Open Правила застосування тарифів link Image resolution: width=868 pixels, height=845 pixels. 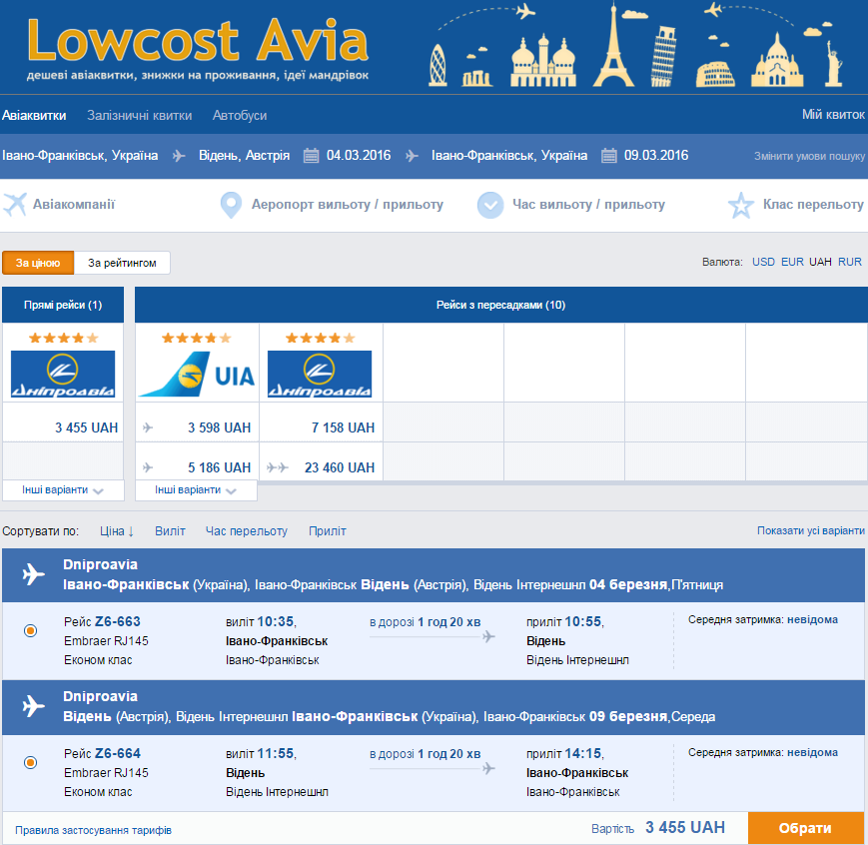coord(93,830)
